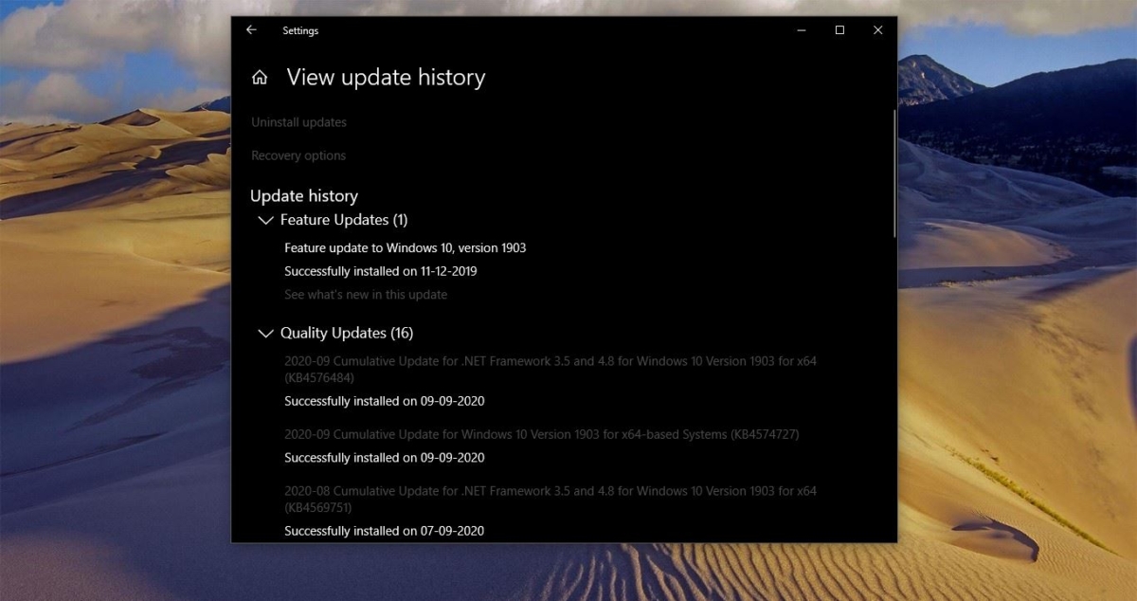The image size is (1137, 601).
Task: Collapse the Quality Updates section
Action: [x=265, y=333]
